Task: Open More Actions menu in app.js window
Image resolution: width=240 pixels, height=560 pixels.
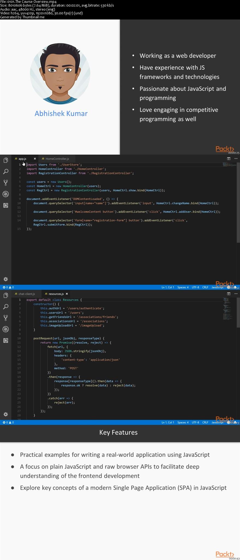Action: click(x=236, y=159)
